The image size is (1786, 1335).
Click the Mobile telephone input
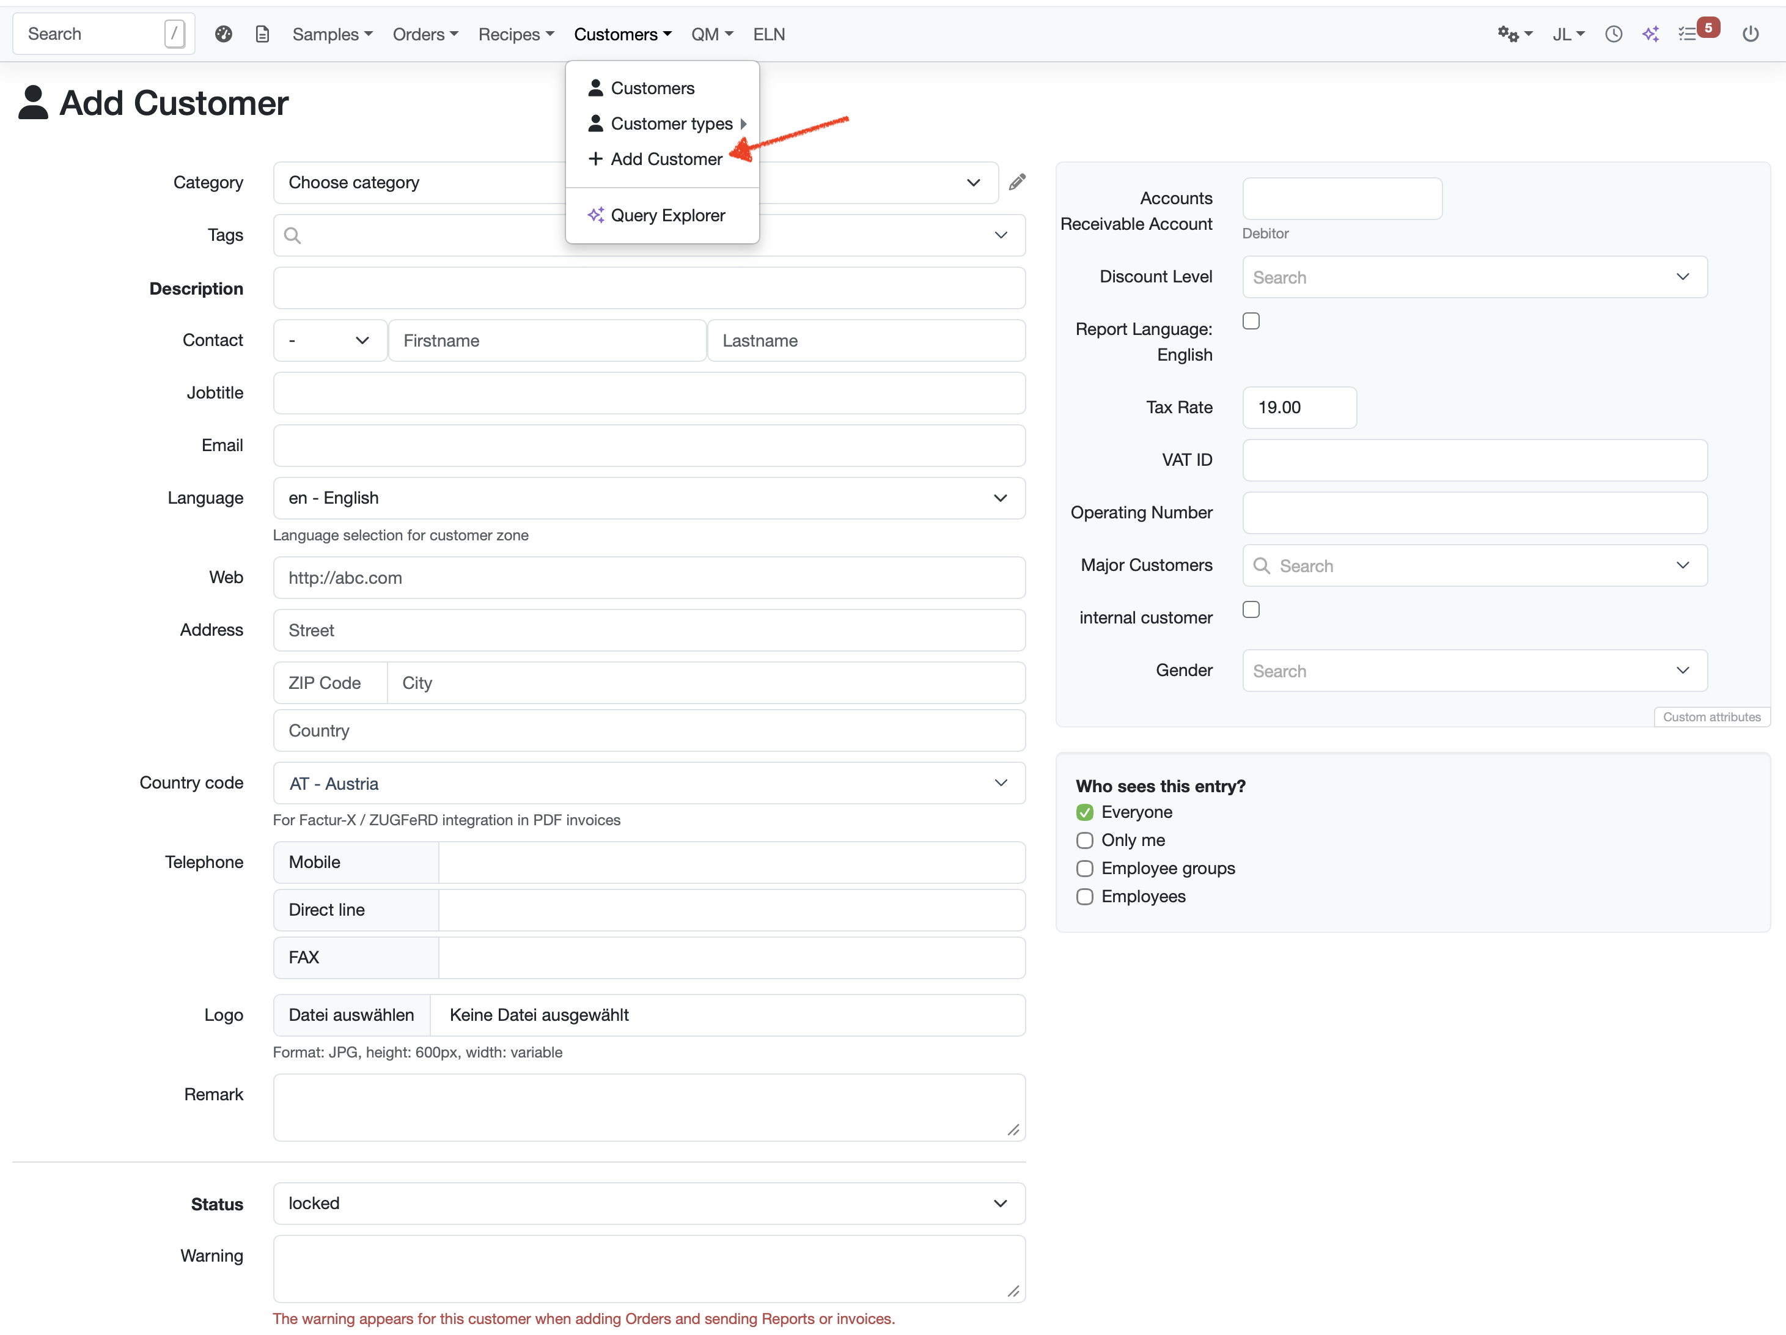pyautogui.click(x=732, y=862)
